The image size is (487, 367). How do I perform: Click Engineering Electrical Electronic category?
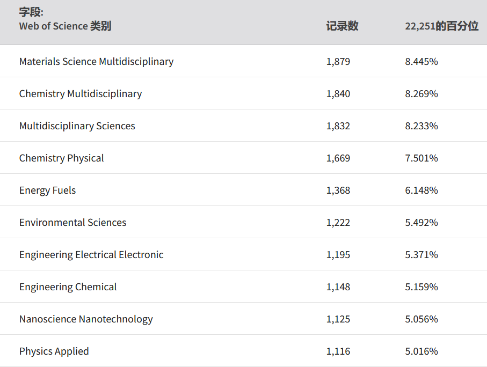tap(91, 254)
